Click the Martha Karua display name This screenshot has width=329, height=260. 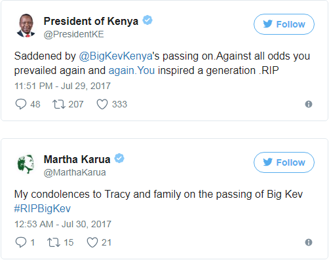click(x=77, y=159)
